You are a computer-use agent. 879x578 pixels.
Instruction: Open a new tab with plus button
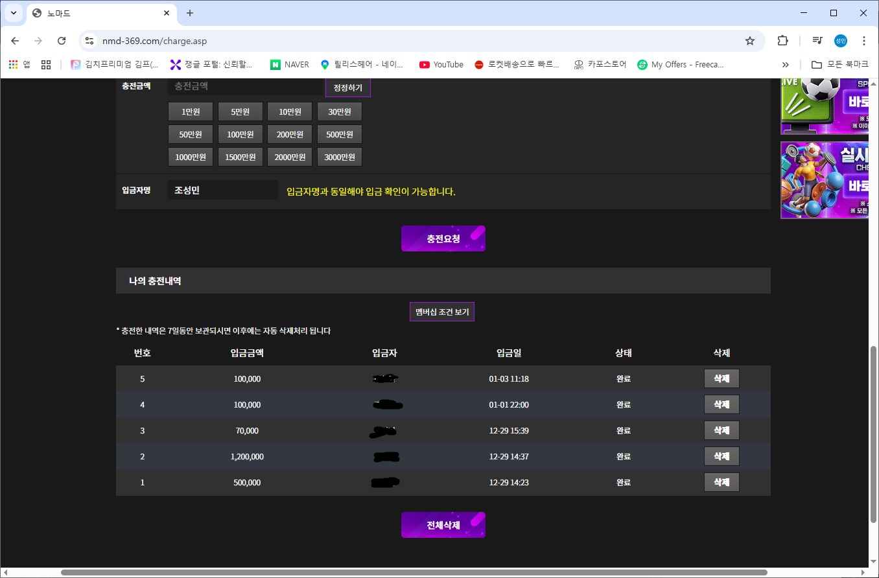point(190,13)
